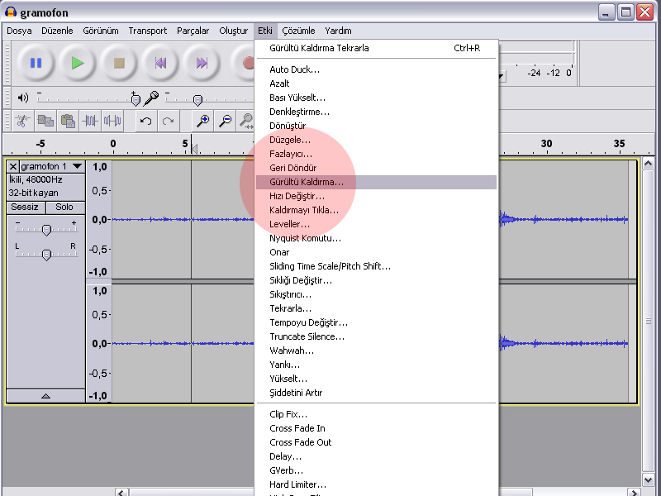Open the Çözümle menu

[x=298, y=31]
